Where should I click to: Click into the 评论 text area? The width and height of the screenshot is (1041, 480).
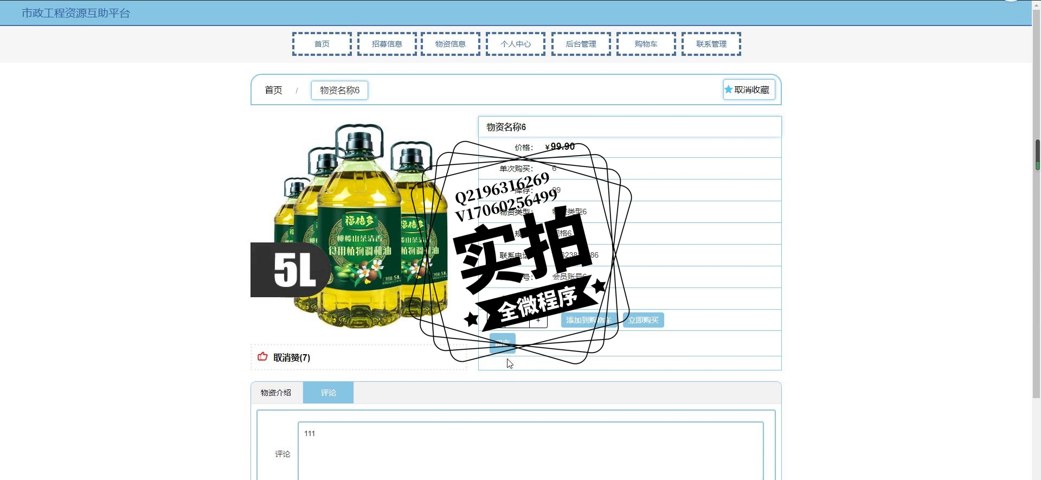(531, 451)
